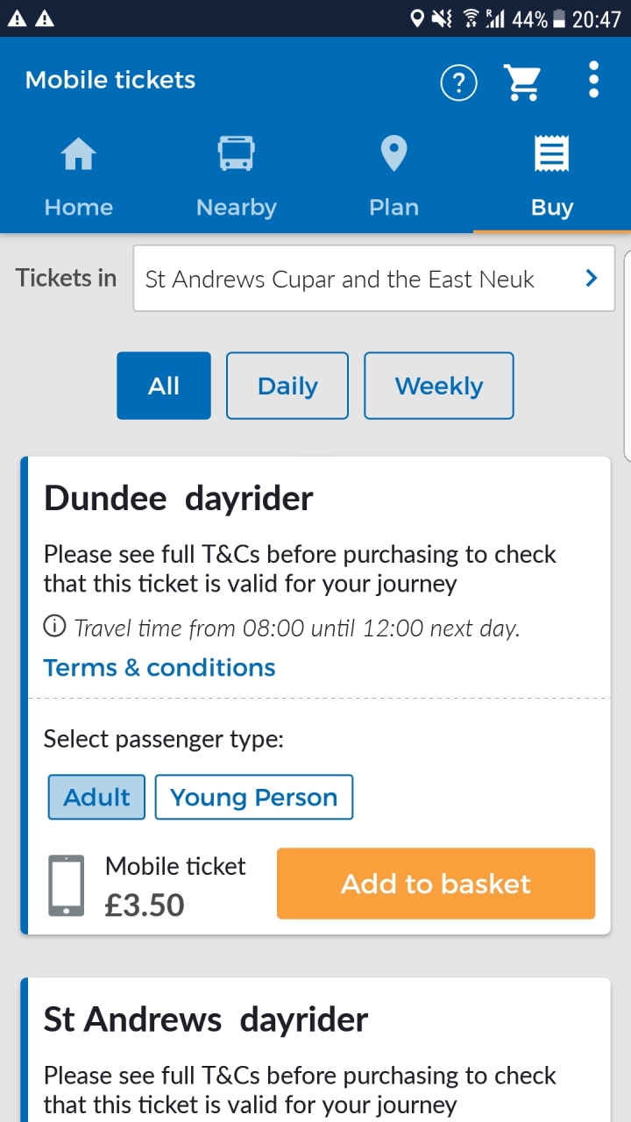Tap the chevron beside East Neuk region

[x=592, y=279]
